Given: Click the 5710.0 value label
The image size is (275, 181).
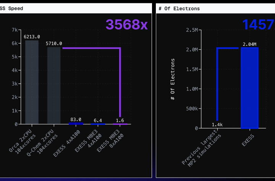Looking at the screenshot, I should click(54, 44).
